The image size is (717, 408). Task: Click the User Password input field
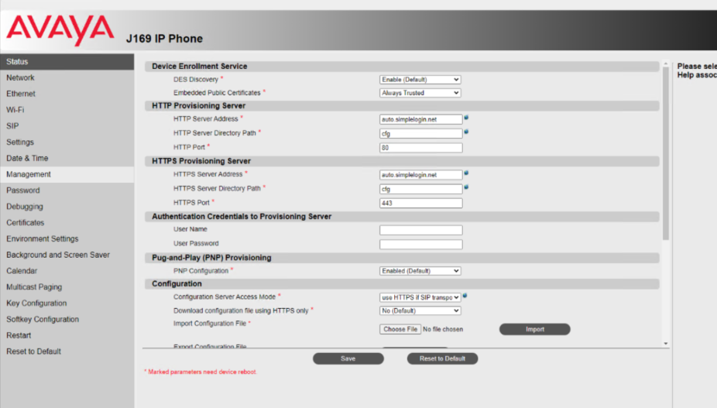coord(420,244)
